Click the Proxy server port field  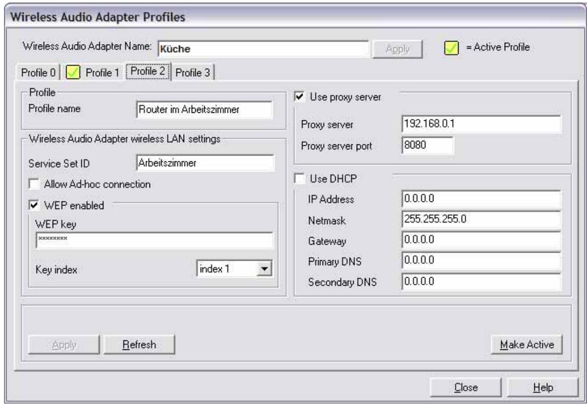tap(427, 145)
